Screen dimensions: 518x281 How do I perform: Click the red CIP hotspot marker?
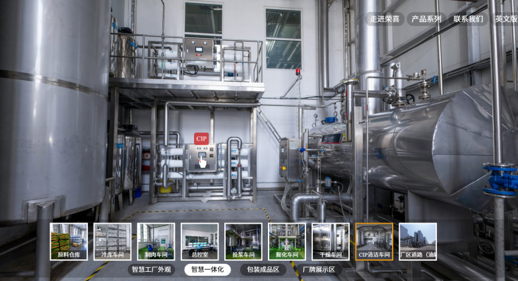point(201,139)
